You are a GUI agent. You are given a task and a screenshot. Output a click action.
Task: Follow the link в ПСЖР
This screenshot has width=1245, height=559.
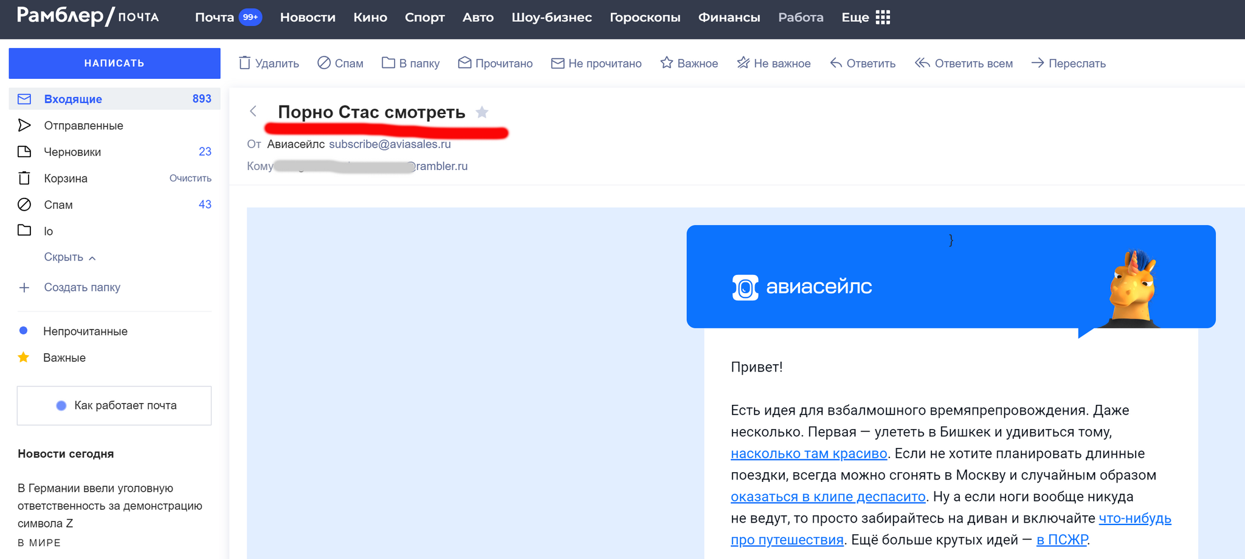point(1062,540)
